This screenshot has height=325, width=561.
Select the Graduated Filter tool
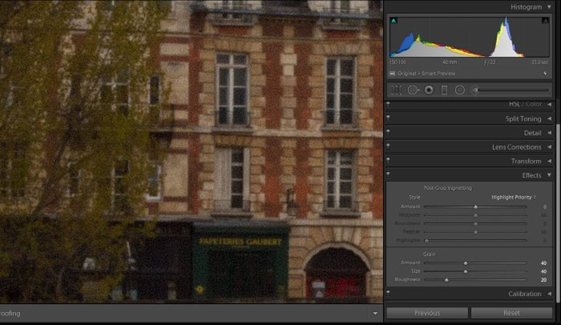(x=444, y=90)
